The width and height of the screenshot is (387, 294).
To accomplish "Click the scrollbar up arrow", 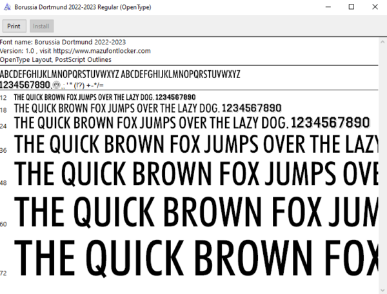I will coord(382,42).
